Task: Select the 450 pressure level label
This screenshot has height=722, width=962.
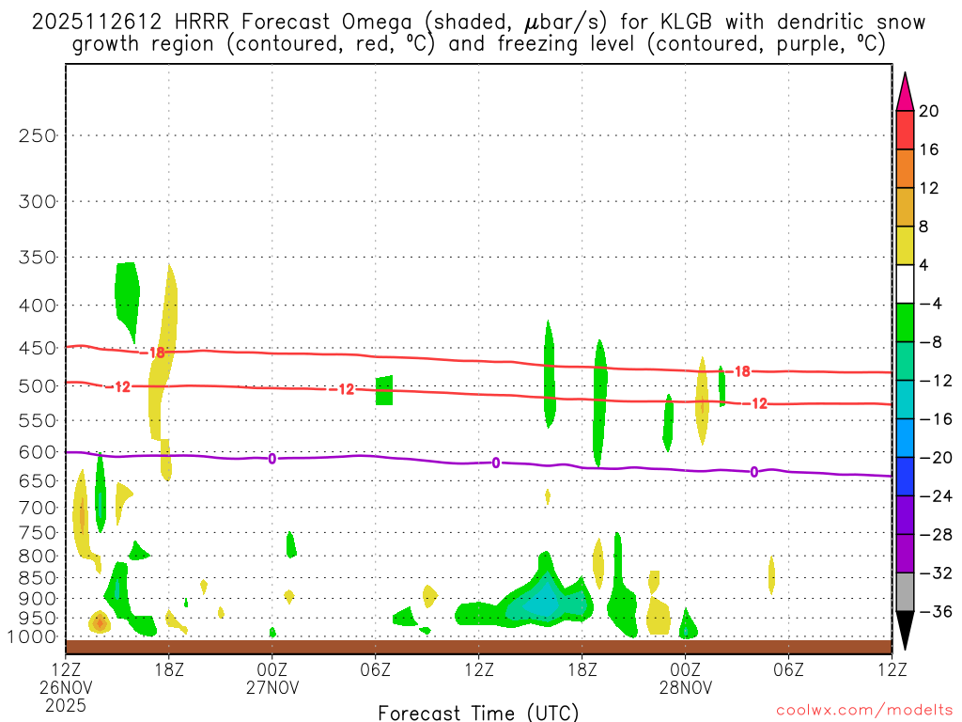Action: [x=38, y=348]
